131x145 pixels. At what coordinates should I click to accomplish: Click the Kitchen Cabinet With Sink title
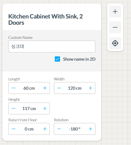click(x=46, y=19)
